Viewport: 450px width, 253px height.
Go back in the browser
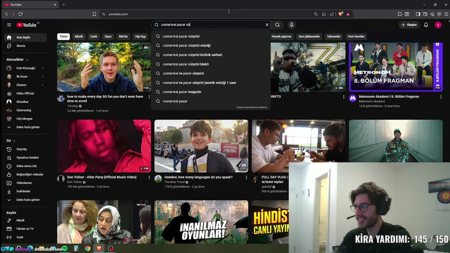pyautogui.click(x=6, y=14)
